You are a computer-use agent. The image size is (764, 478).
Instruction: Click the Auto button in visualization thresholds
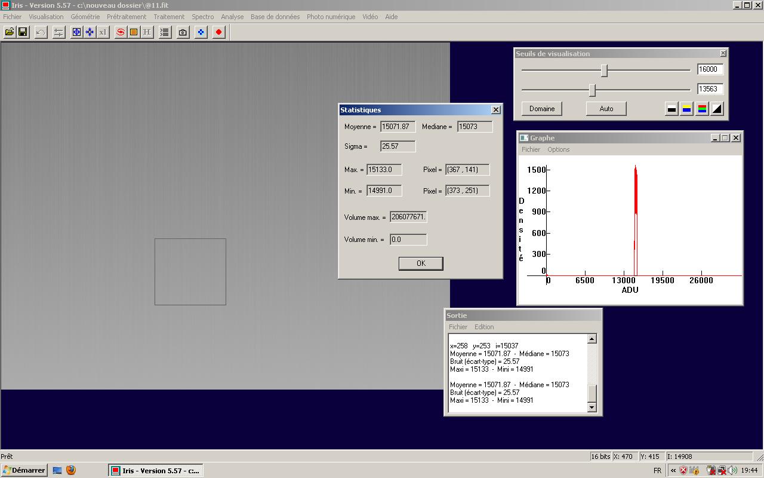[x=606, y=109]
